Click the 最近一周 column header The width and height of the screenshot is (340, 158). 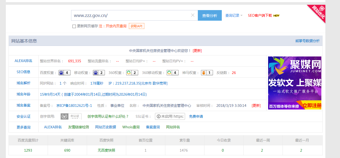click(263, 140)
